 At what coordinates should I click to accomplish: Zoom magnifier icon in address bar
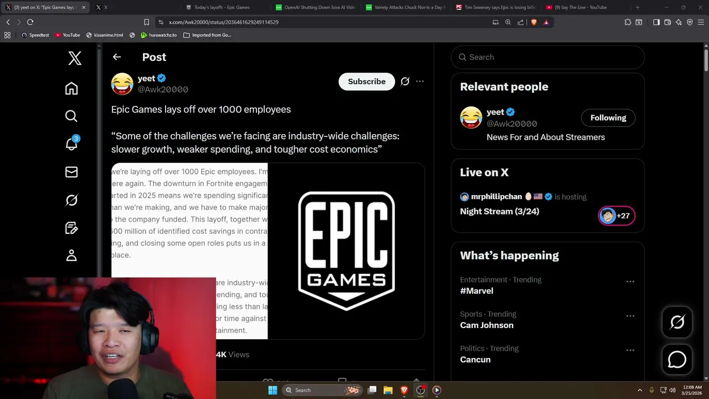(508, 22)
